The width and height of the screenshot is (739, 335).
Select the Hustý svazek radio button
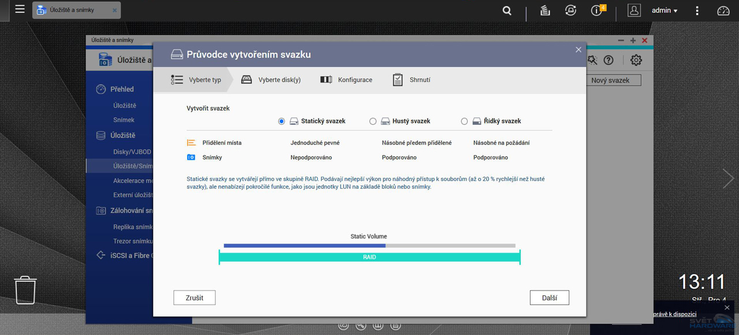coord(372,121)
